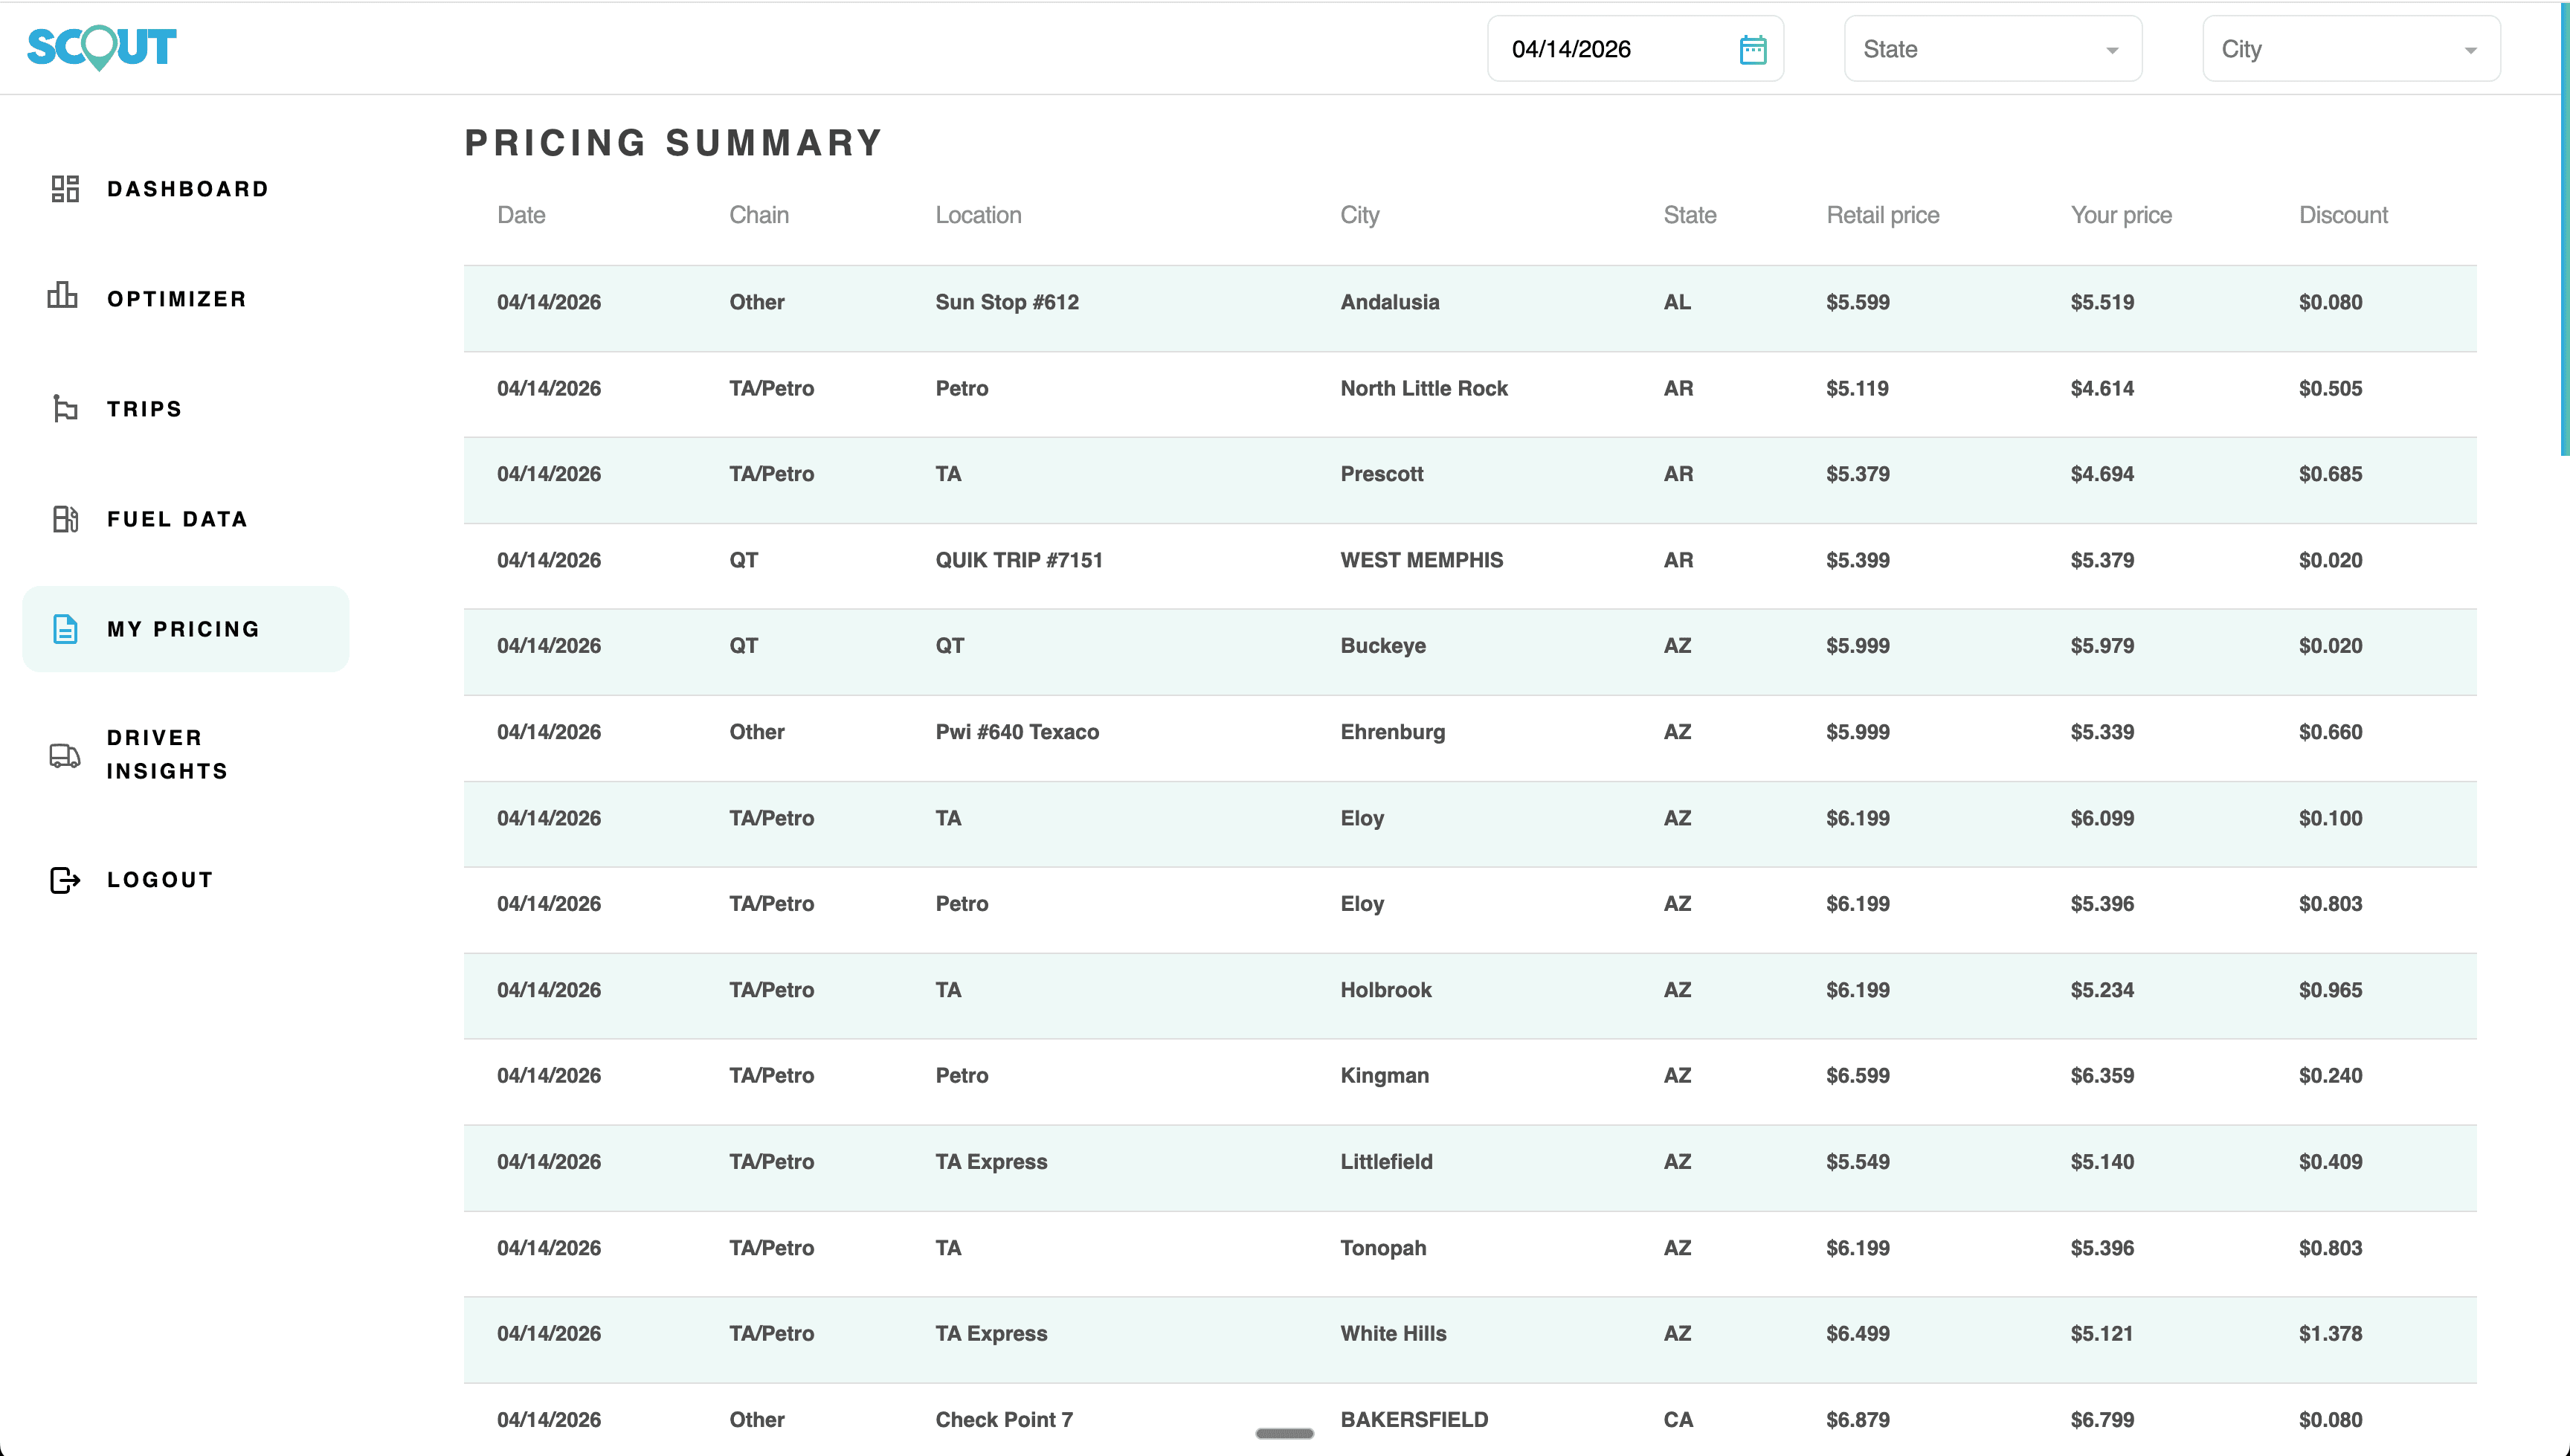This screenshot has width=2570, height=1456.
Task: Click the Scout logo
Action: 100,47
